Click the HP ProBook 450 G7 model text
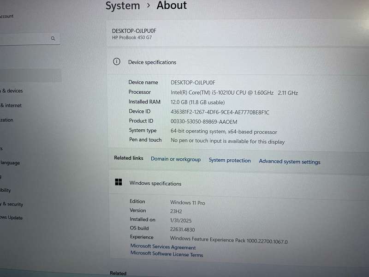Viewport: 369px width, 277px height. 132,37
